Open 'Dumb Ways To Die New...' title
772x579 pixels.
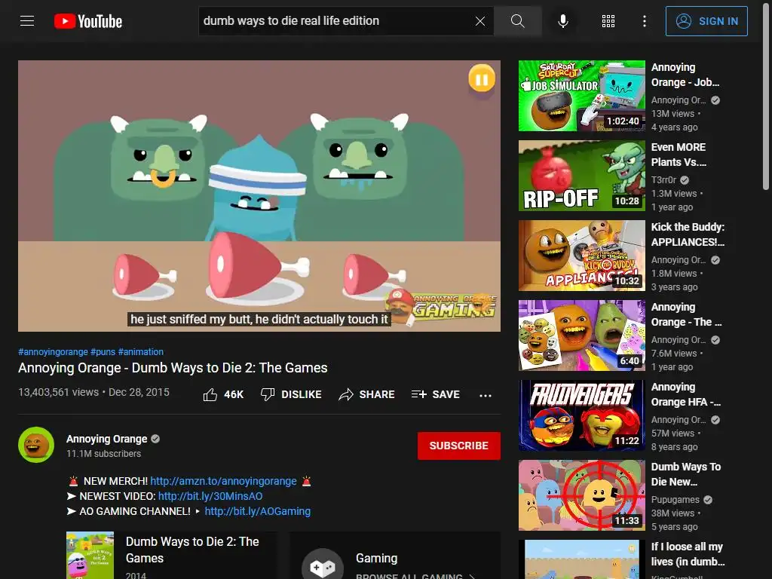point(686,474)
